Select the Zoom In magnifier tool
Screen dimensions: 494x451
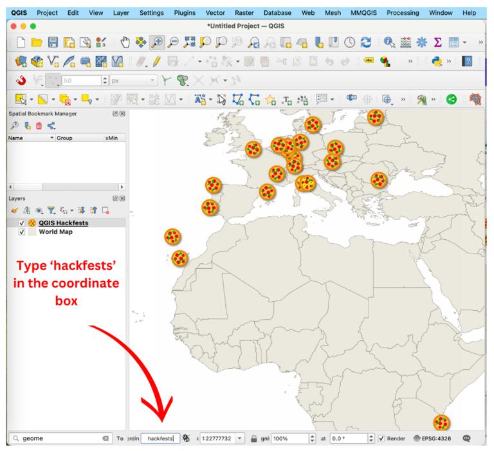[x=156, y=42]
